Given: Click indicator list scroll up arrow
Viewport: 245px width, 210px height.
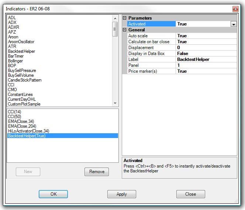Looking at the screenshot, I should click(115, 18).
